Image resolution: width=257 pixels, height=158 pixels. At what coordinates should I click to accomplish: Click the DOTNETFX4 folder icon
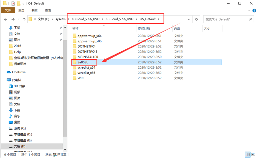coord(75,46)
